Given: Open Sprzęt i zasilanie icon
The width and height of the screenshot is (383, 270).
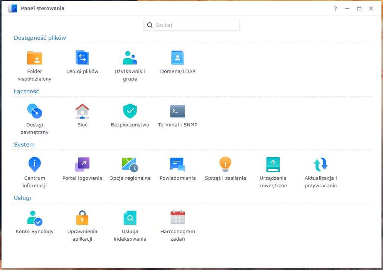Looking at the screenshot, I should click(x=225, y=165).
